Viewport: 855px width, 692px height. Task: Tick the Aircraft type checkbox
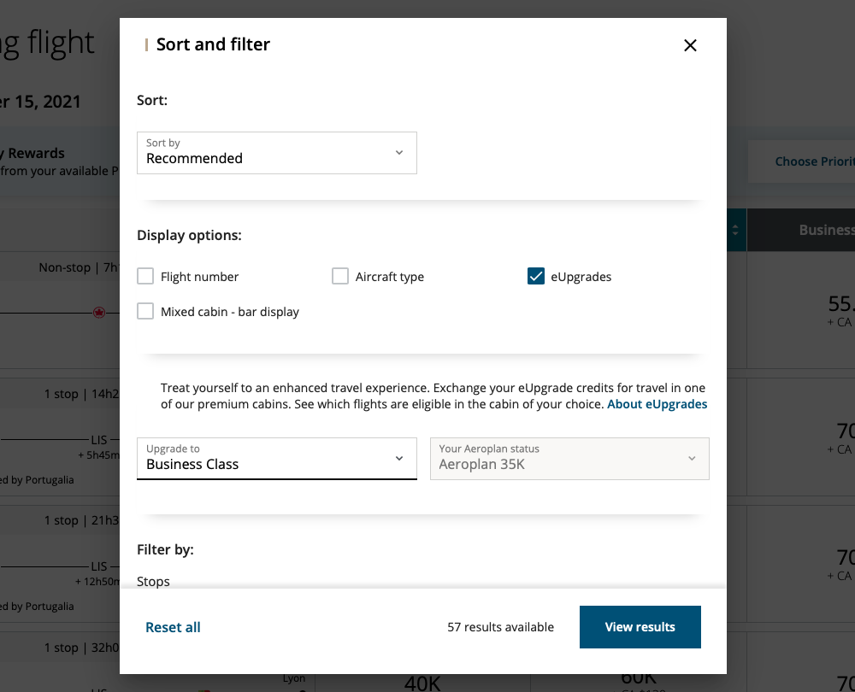point(340,276)
